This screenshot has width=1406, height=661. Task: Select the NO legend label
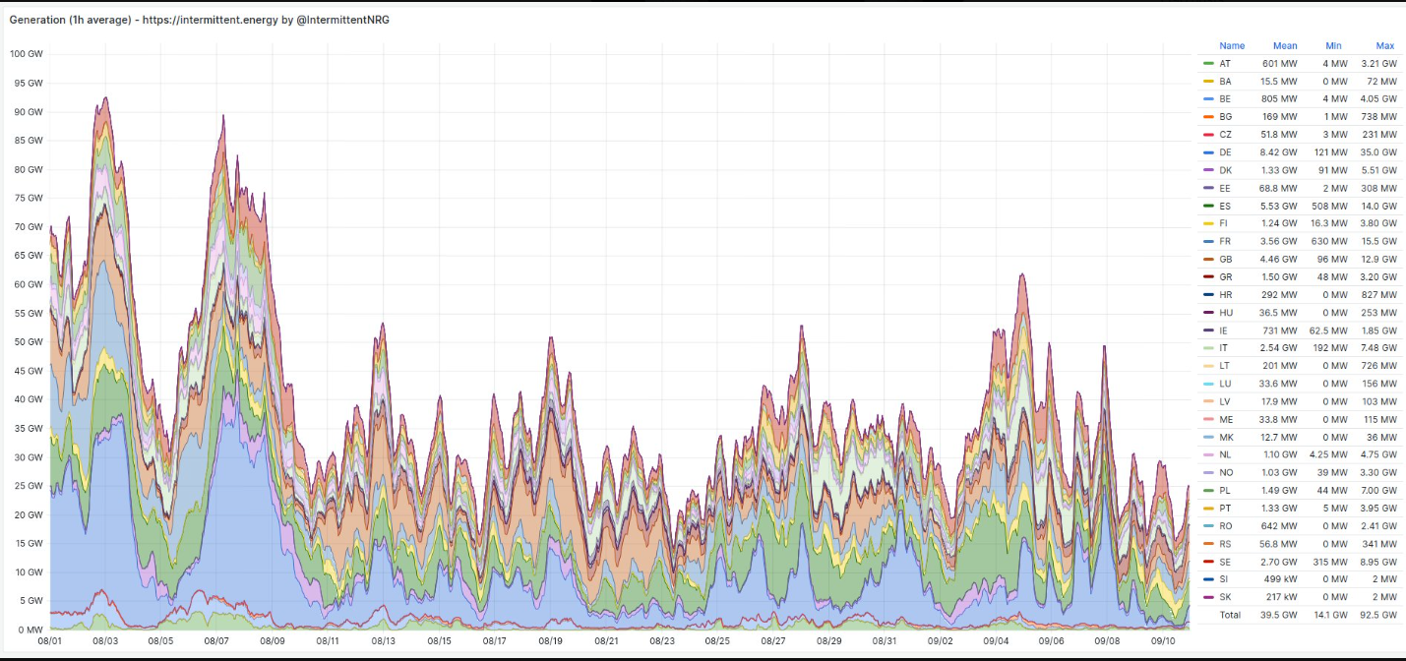1225,472
